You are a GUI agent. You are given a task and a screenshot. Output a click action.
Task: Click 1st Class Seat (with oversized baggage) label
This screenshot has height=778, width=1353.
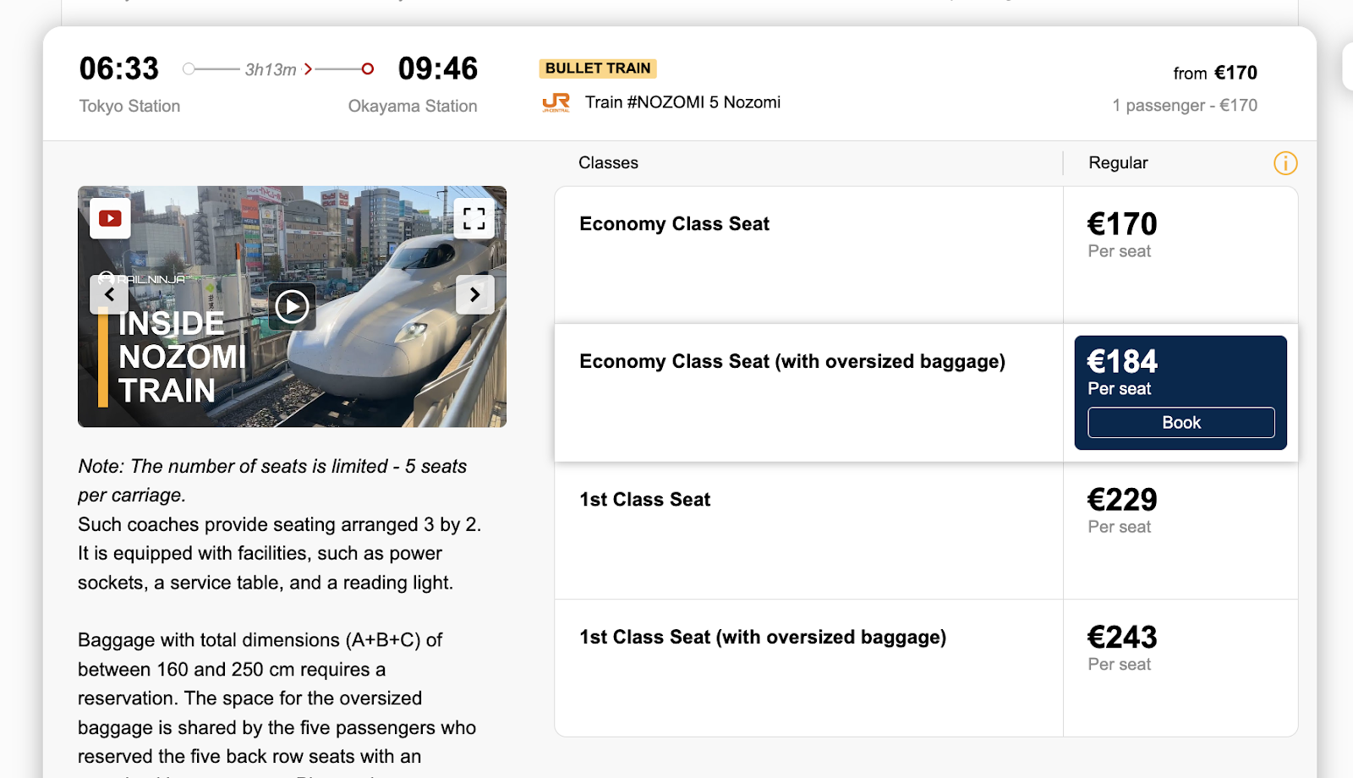tap(763, 638)
